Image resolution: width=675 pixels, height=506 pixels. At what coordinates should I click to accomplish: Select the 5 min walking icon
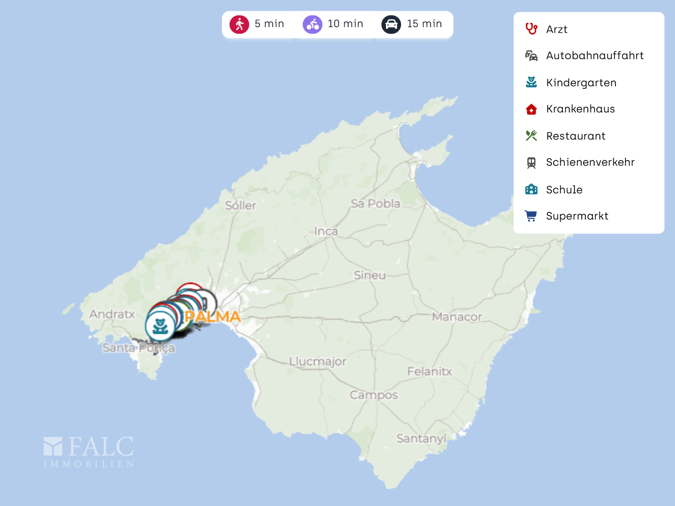pos(240,24)
